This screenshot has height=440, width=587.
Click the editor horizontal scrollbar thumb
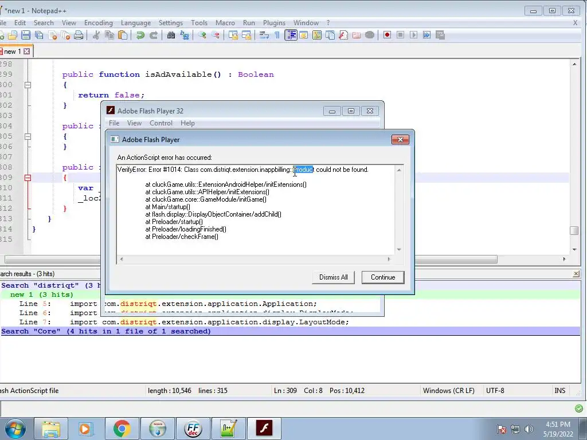coord(251,259)
